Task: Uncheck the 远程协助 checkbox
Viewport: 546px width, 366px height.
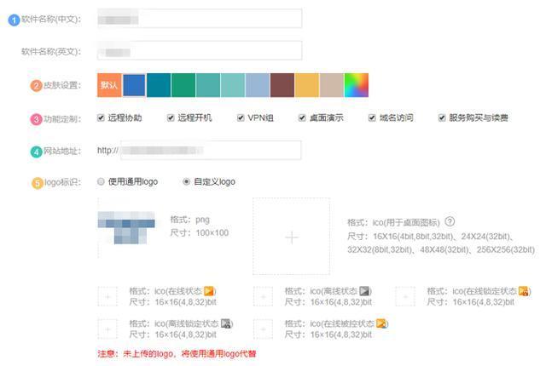Action: 101,118
